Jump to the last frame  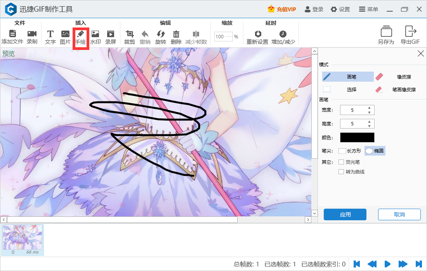(418, 264)
